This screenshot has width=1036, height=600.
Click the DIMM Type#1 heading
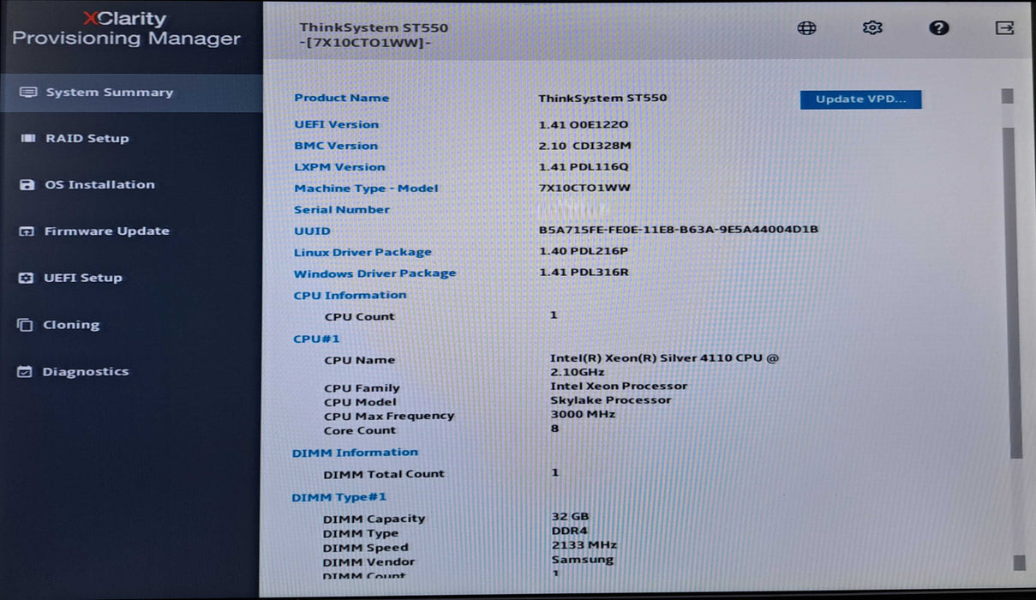coord(339,497)
